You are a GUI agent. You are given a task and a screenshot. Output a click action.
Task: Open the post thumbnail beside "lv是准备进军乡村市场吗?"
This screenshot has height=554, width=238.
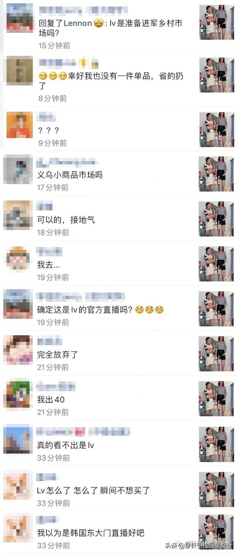click(213, 22)
